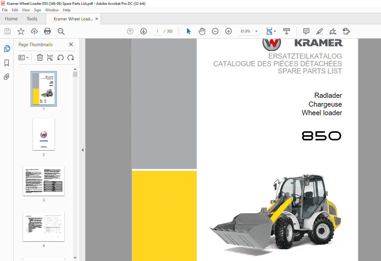The image size is (381, 261).
Task: Click the Chargeuse text
Action: (x=325, y=104)
